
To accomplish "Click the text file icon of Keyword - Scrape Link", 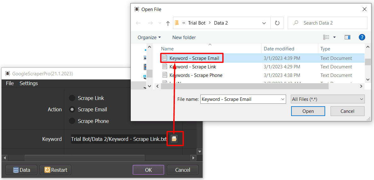I will pos(165,67).
